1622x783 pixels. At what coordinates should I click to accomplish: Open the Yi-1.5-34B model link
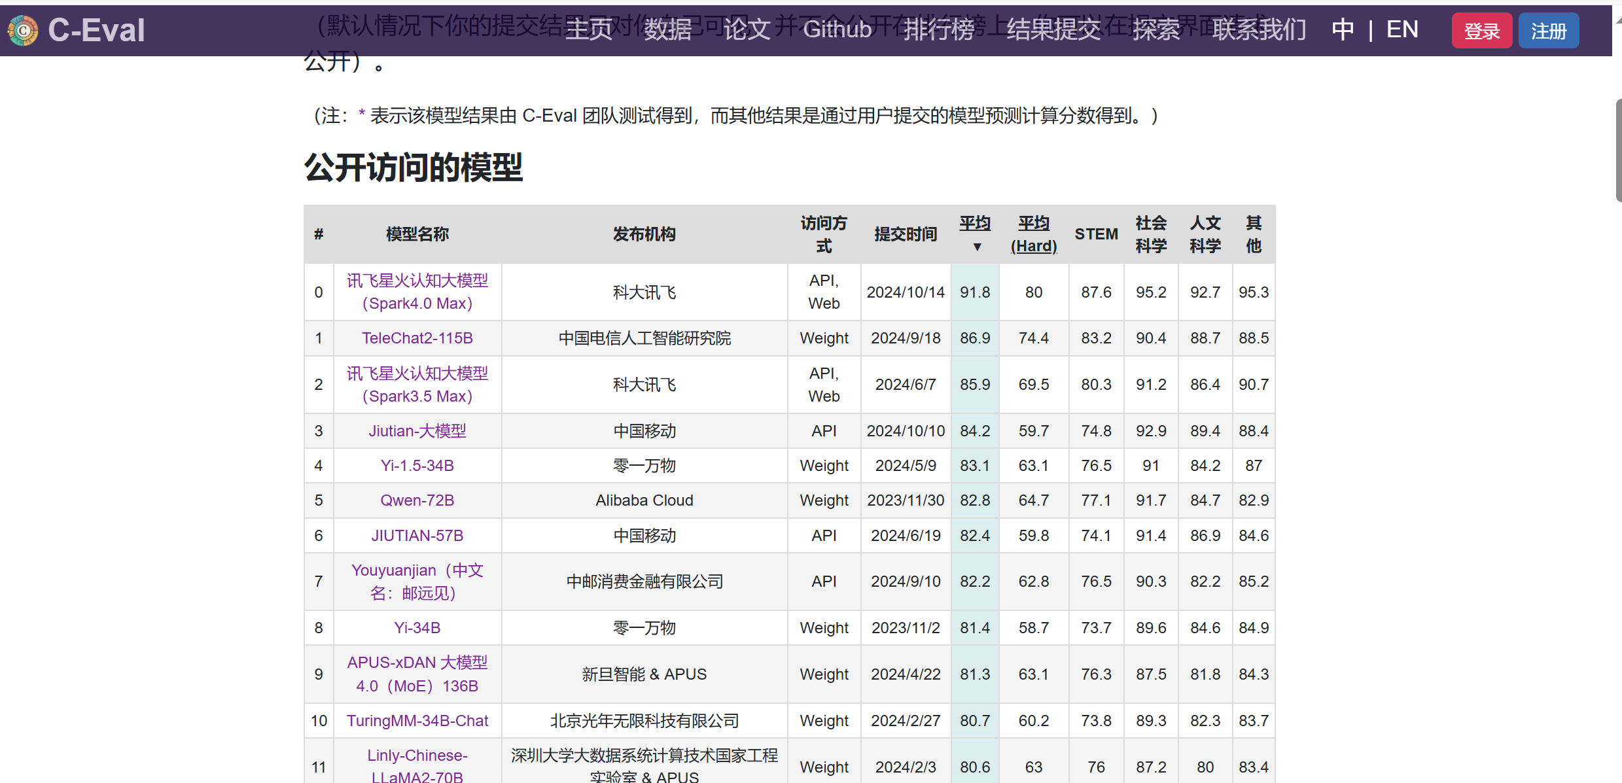417,466
